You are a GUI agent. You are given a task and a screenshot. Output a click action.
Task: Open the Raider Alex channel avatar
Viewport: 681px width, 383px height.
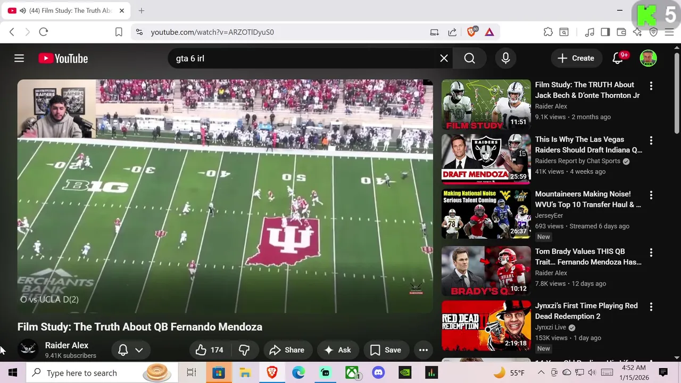[28, 349]
